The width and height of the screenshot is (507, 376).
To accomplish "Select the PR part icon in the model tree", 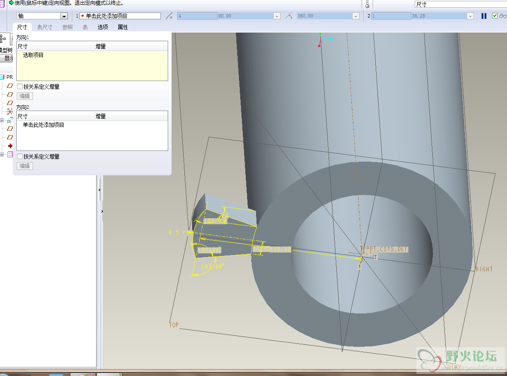I will tap(2, 77).
